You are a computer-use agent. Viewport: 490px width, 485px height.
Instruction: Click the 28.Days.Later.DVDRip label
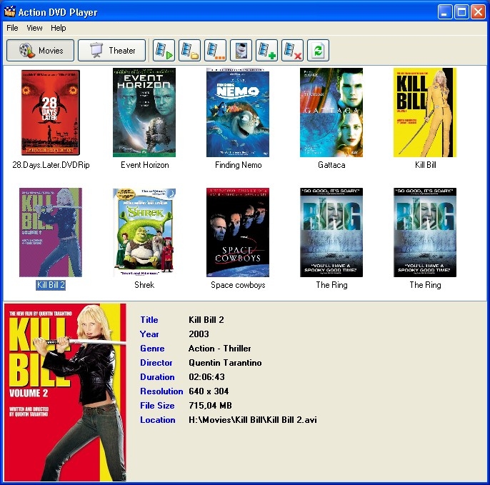51,165
